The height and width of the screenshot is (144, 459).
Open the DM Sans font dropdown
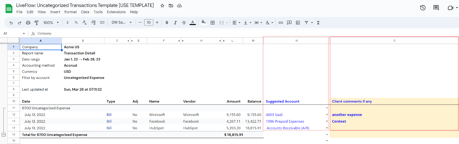point(122,22)
